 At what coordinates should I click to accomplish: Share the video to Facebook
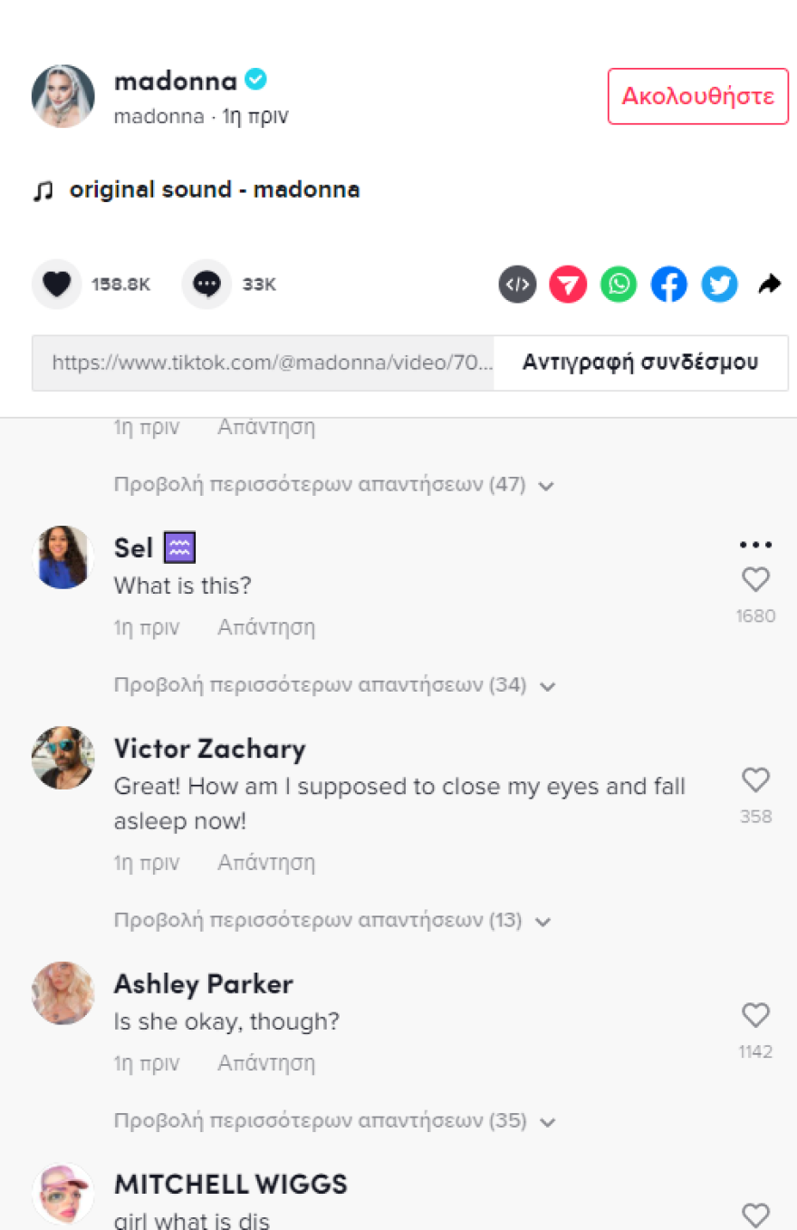click(x=669, y=285)
